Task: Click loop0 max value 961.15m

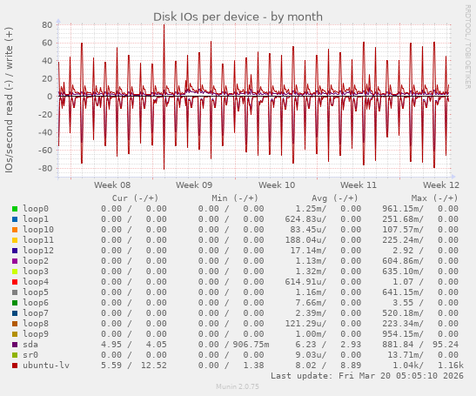Action: click(x=403, y=209)
